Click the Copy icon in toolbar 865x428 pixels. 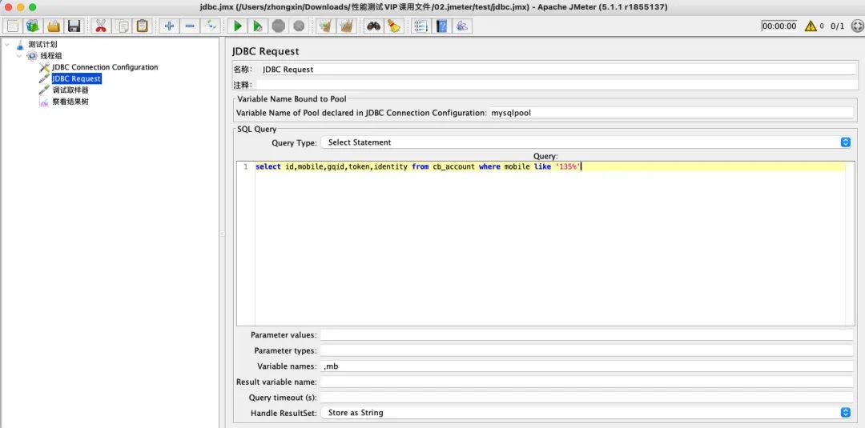point(122,26)
